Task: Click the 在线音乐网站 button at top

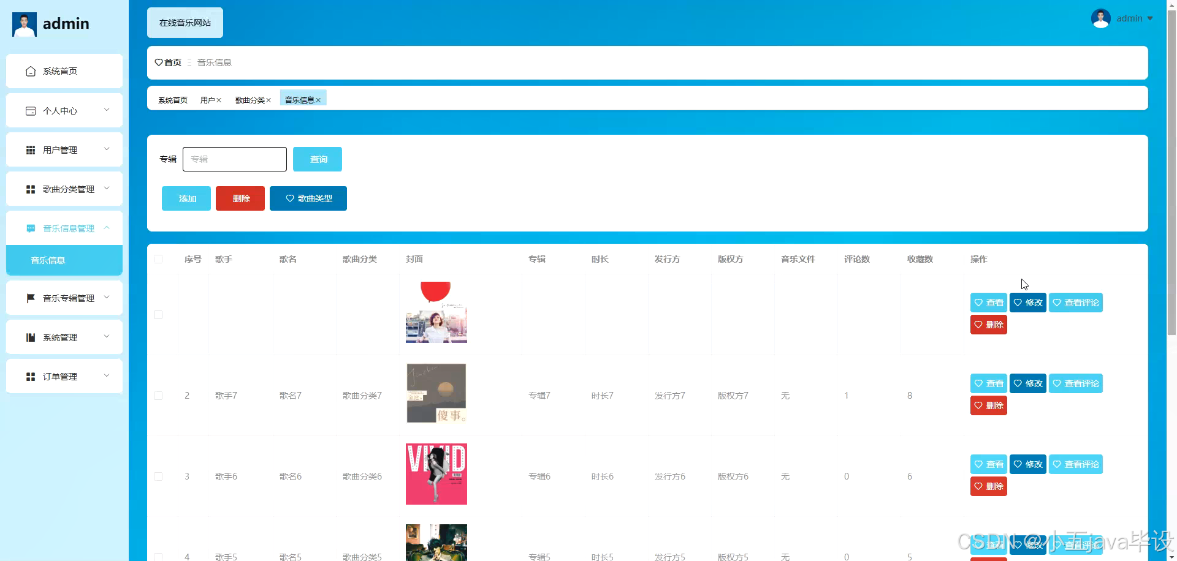Action: tap(185, 23)
